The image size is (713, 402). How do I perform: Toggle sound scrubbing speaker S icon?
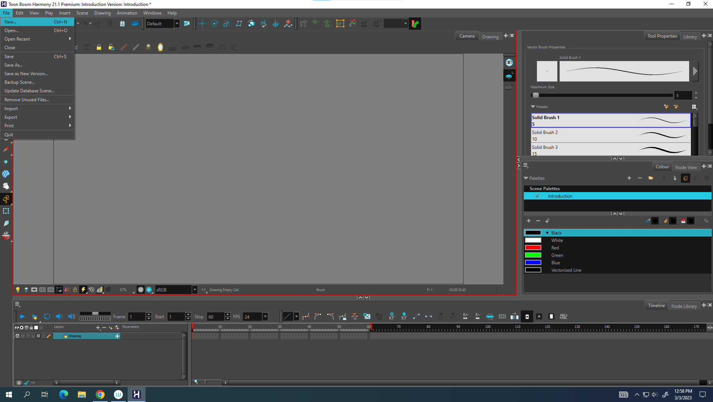[x=71, y=316]
